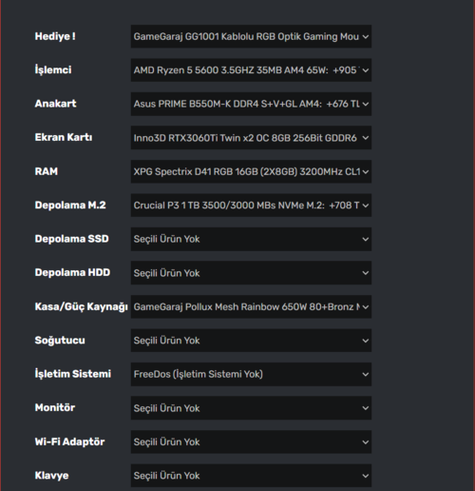The image size is (475, 491).
Task: Click the Ekran Kartı label
Action: click(64, 137)
